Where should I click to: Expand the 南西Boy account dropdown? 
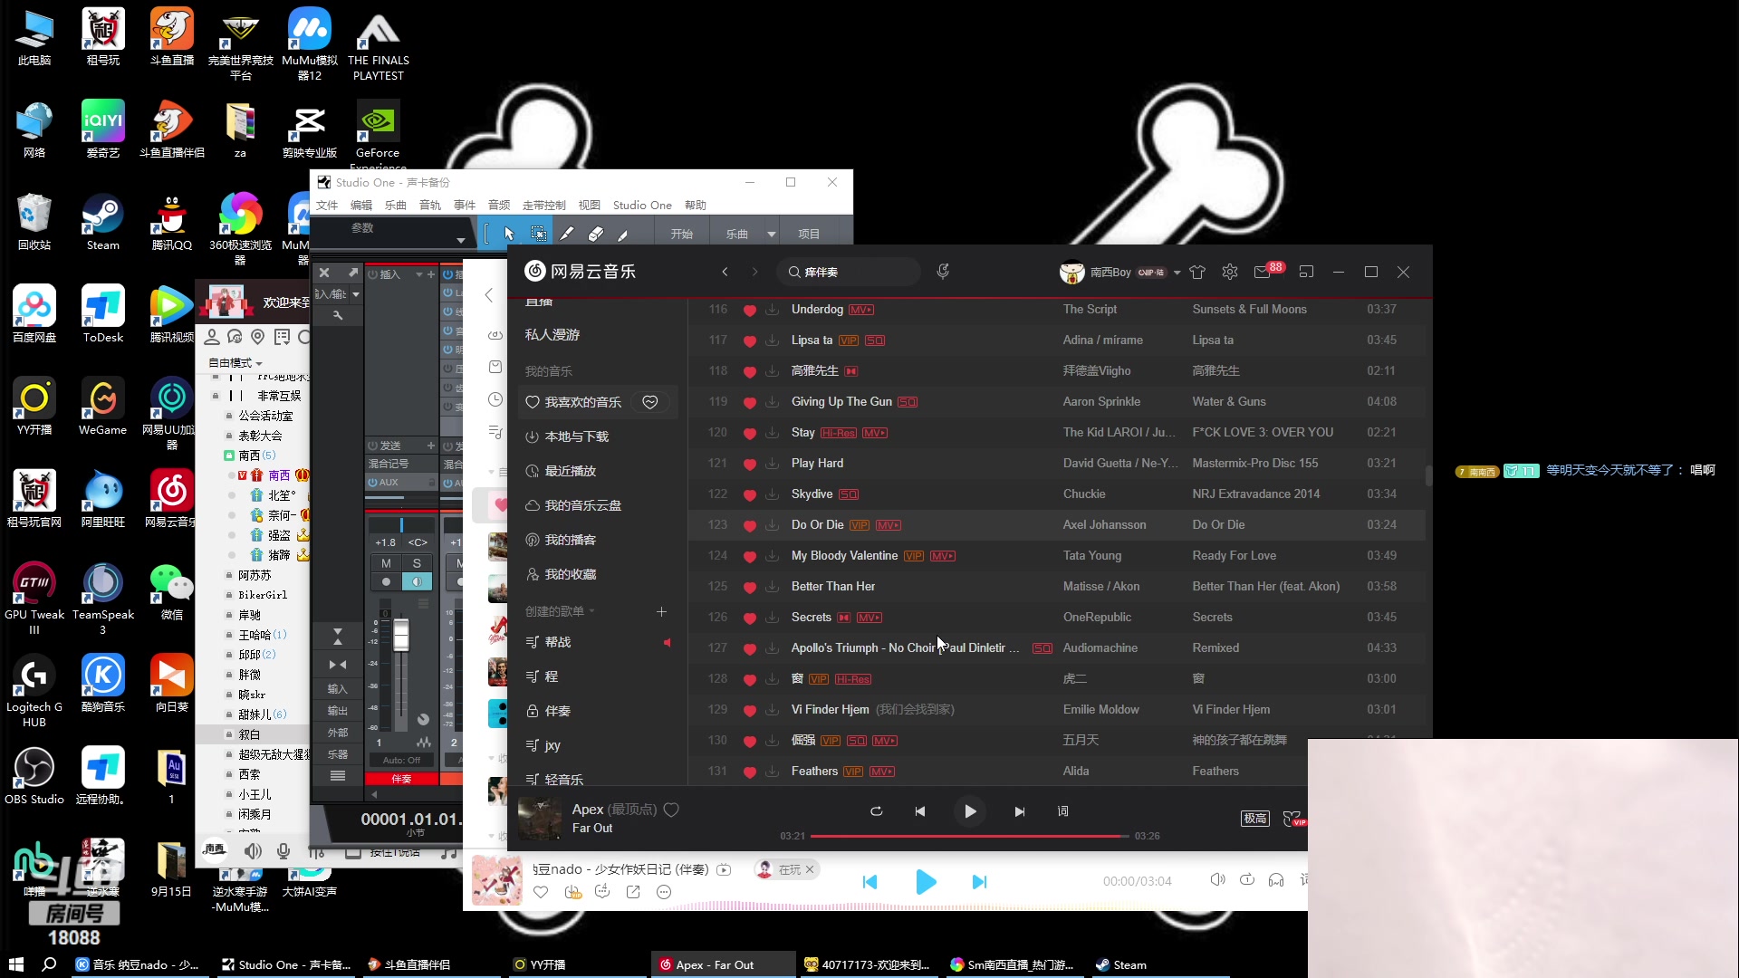[x=1177, y=273]
